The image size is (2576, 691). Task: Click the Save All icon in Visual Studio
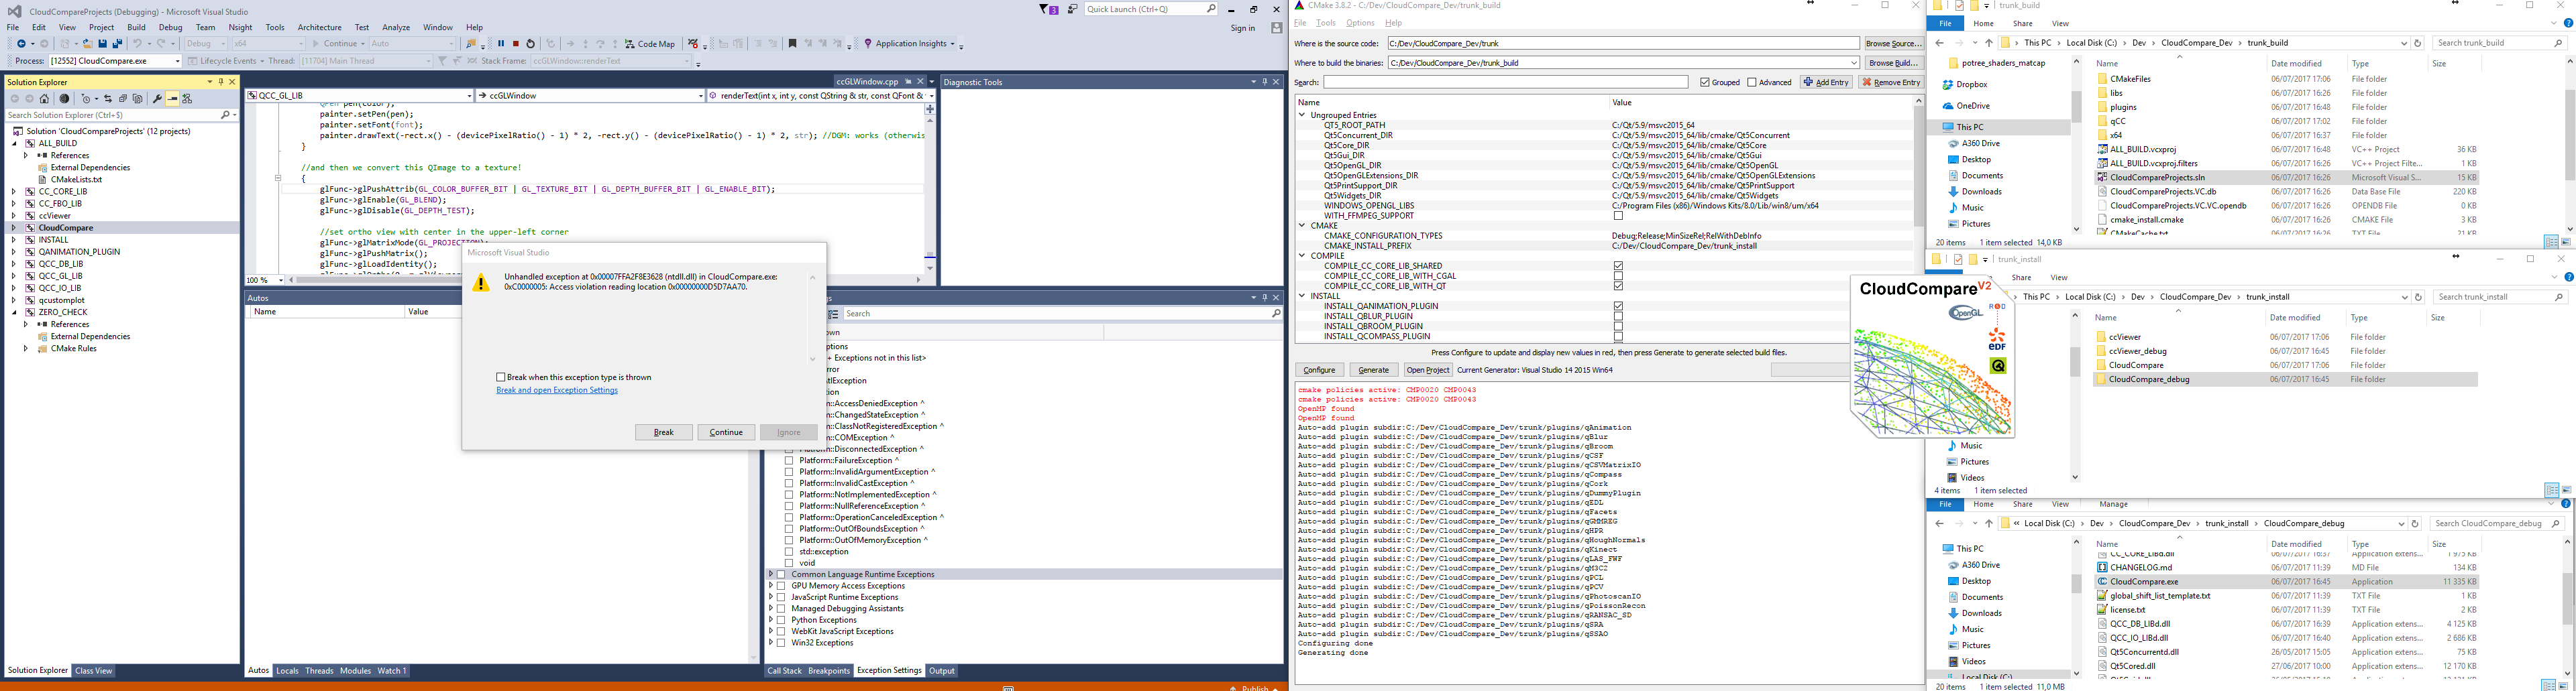click(x=117, y=44)
